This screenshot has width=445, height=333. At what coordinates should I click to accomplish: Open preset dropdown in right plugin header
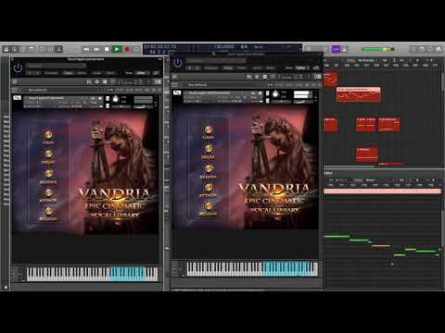[216, 61]
